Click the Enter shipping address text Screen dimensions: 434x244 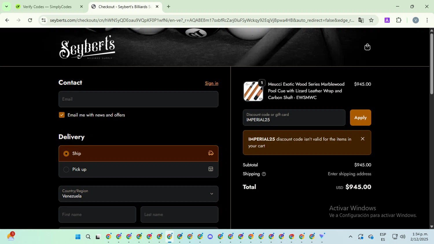pyautogui.click(x=349, y=174)
